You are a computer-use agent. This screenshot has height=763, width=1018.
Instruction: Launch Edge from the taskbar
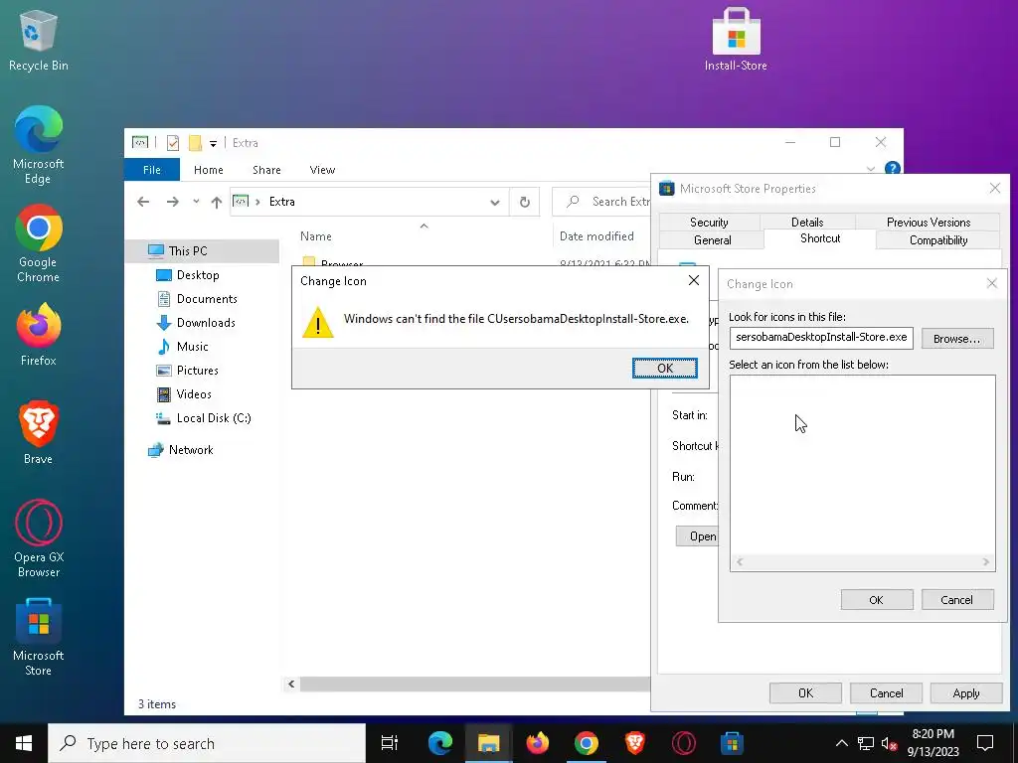pyautogui.click(x=440, y=743)
